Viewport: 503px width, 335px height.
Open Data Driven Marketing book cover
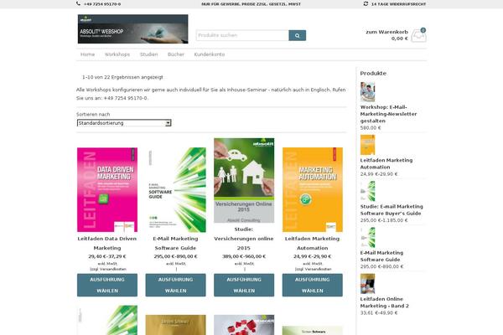107,190
